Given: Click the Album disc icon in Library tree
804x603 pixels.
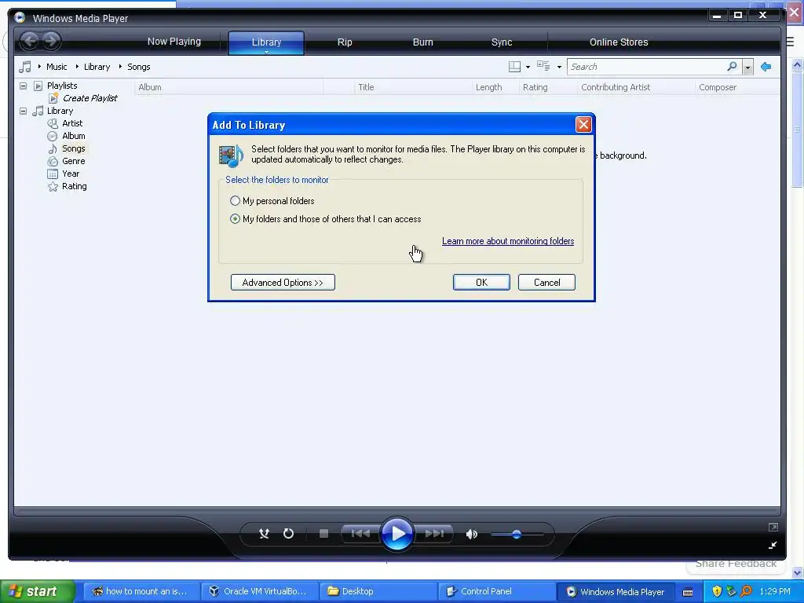Looking at the screenshot, I should 53,137.
